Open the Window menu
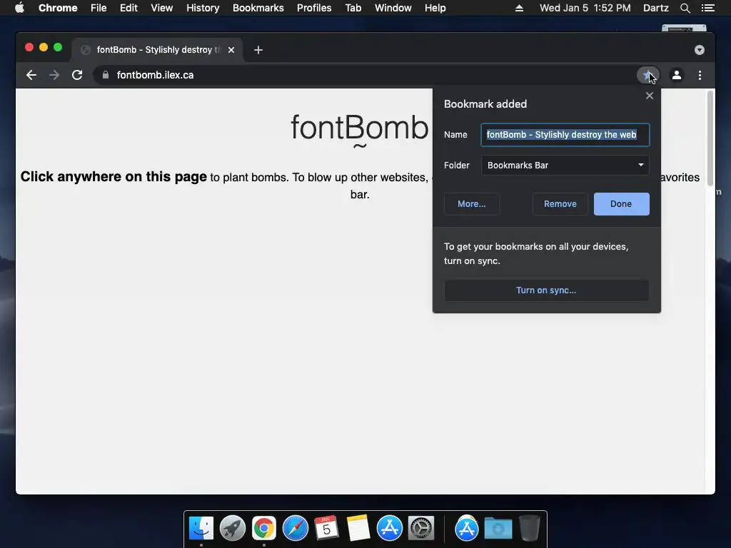 pos(393,8)
